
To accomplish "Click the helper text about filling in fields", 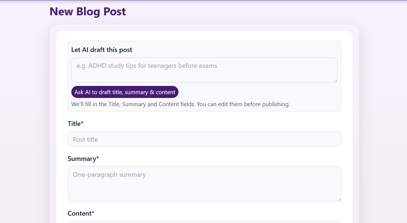I will click(x=180, y=104).
